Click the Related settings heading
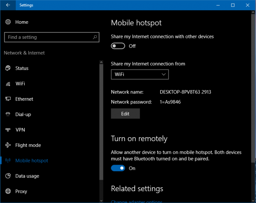This screenshot has height=203, width=256. tap(137, 189)
